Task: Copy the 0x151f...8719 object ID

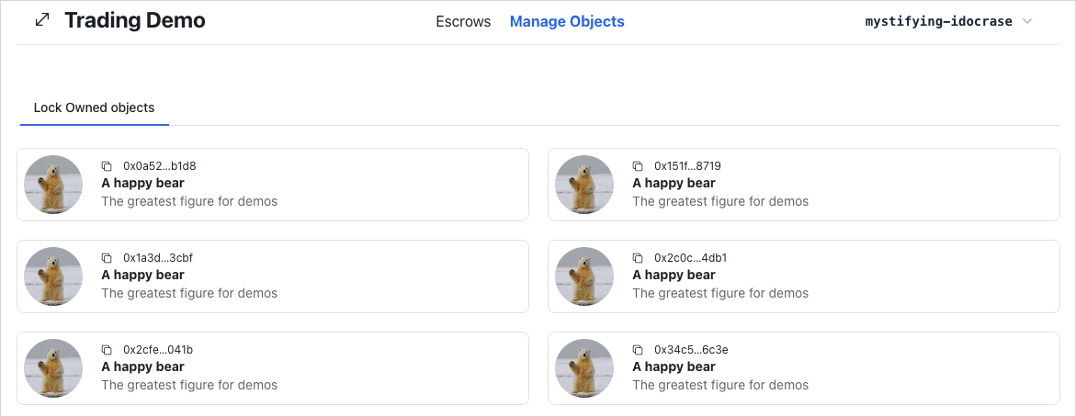Action: (638, 166)
